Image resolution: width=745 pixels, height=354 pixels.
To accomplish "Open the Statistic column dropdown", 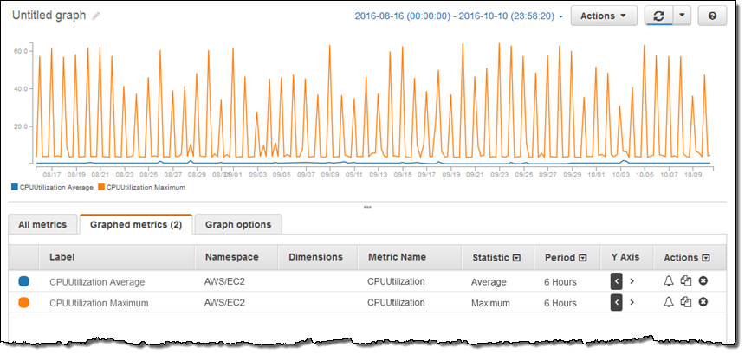I will pyautogui.click(x=516, y=258).
